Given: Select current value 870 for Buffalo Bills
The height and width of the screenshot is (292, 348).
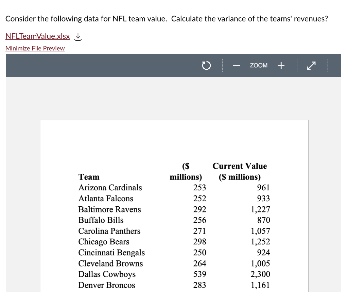Looking at the screenshot, I should (x=264, y=220).
